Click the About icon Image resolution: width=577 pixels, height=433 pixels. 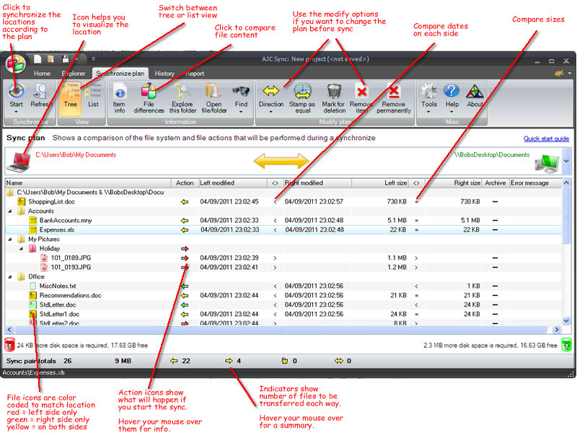coord(475,92)
